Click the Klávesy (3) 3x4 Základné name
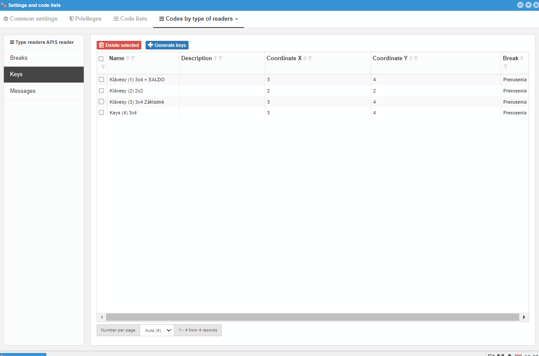The width and height of the screenshot is (539, 356). [x=137, y=102]
